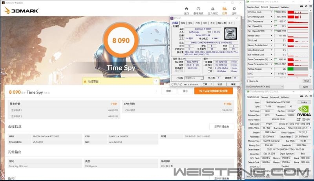Click CPU-Z OK (确定) button
314x181 pixels.
pyautogui.click(x=233, y=84)
